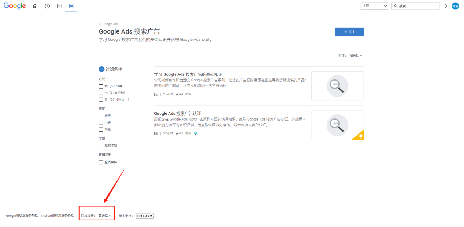Go back via Google Ads breadcrumb
Image resolution: width=464 pixels, height=227 pixels.
[x=109, y=24]
